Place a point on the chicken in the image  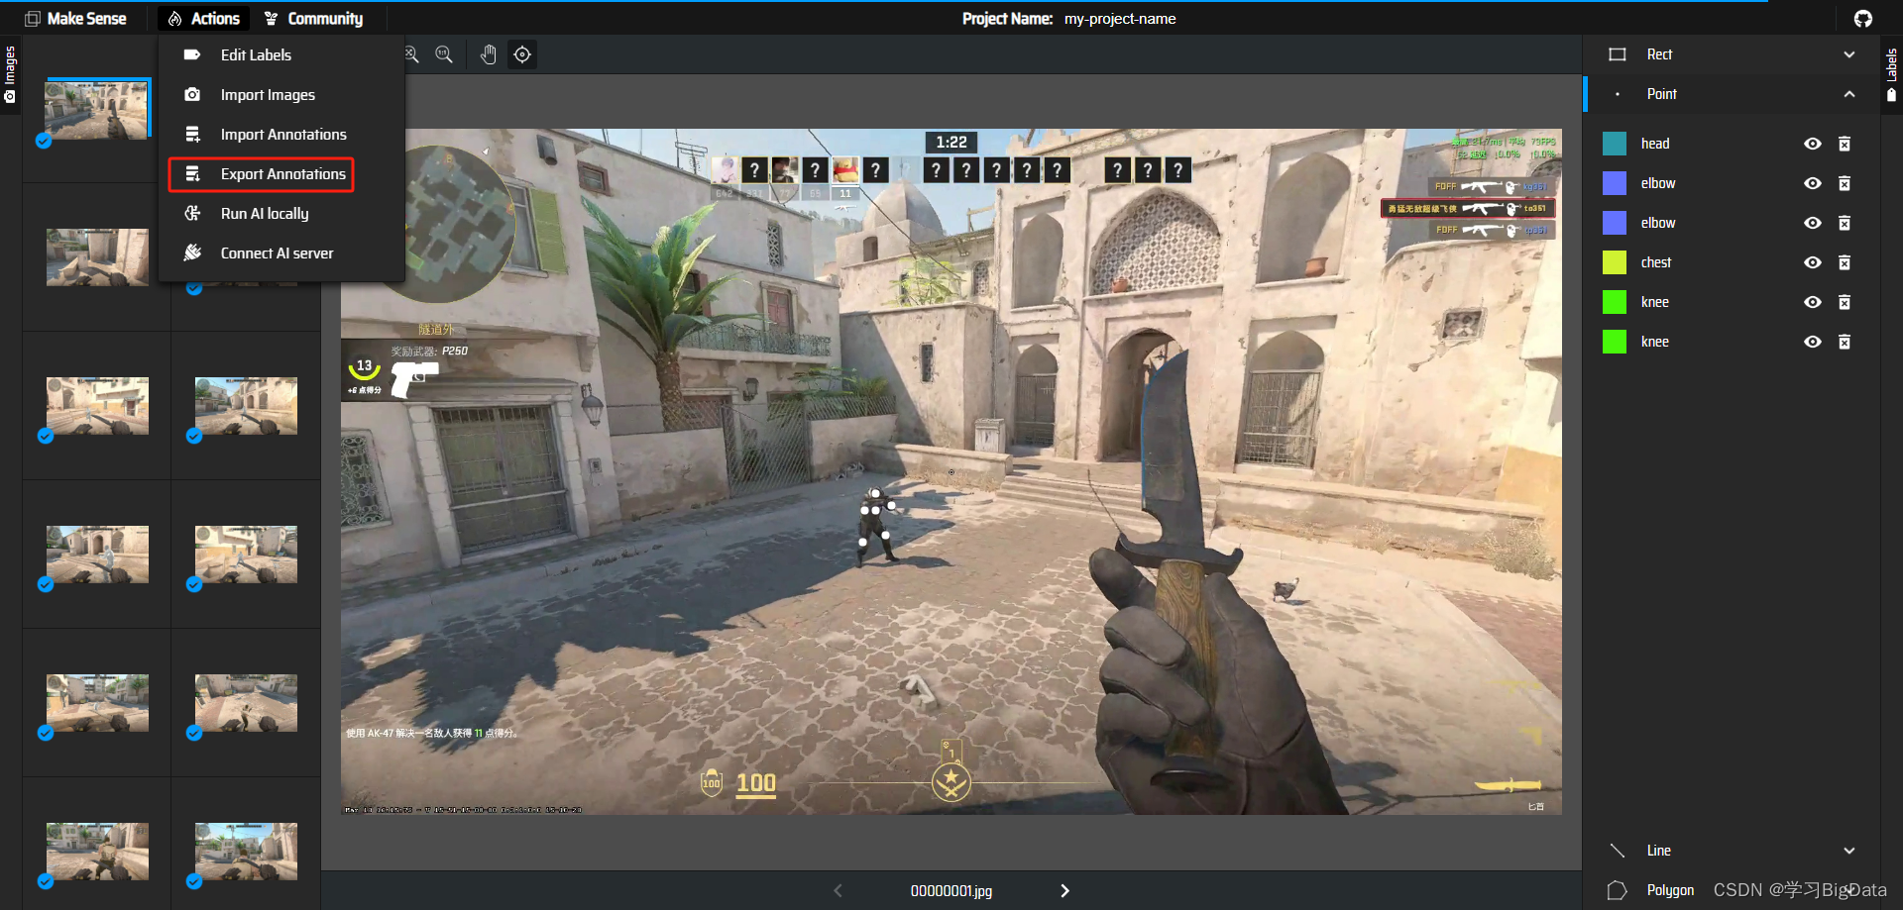[1286, 589]
